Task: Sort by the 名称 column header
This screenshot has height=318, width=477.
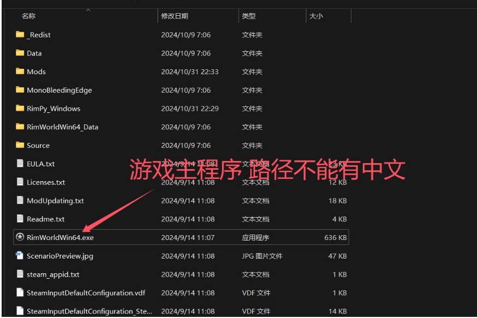Action: coord(28,16)
